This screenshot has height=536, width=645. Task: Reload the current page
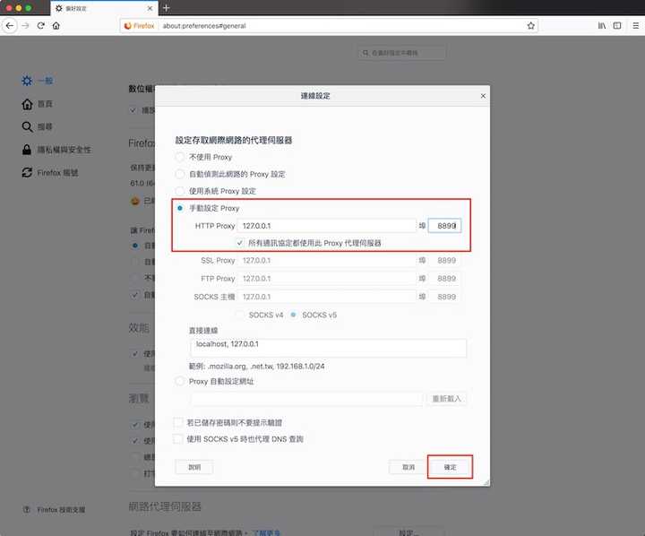point(40,25)
